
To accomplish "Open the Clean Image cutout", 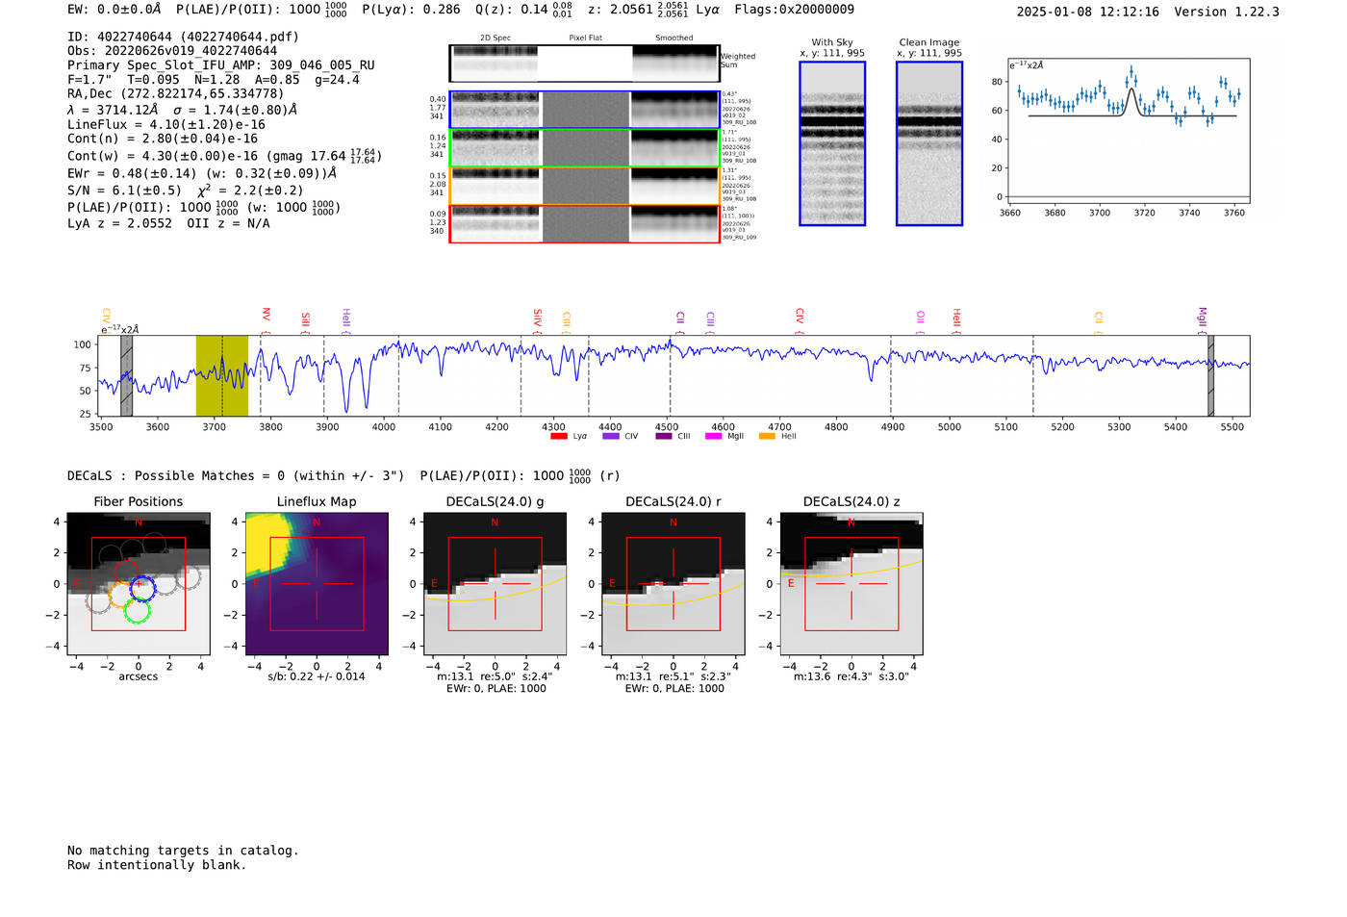I will pyautogui.click(x=929, y=143).
